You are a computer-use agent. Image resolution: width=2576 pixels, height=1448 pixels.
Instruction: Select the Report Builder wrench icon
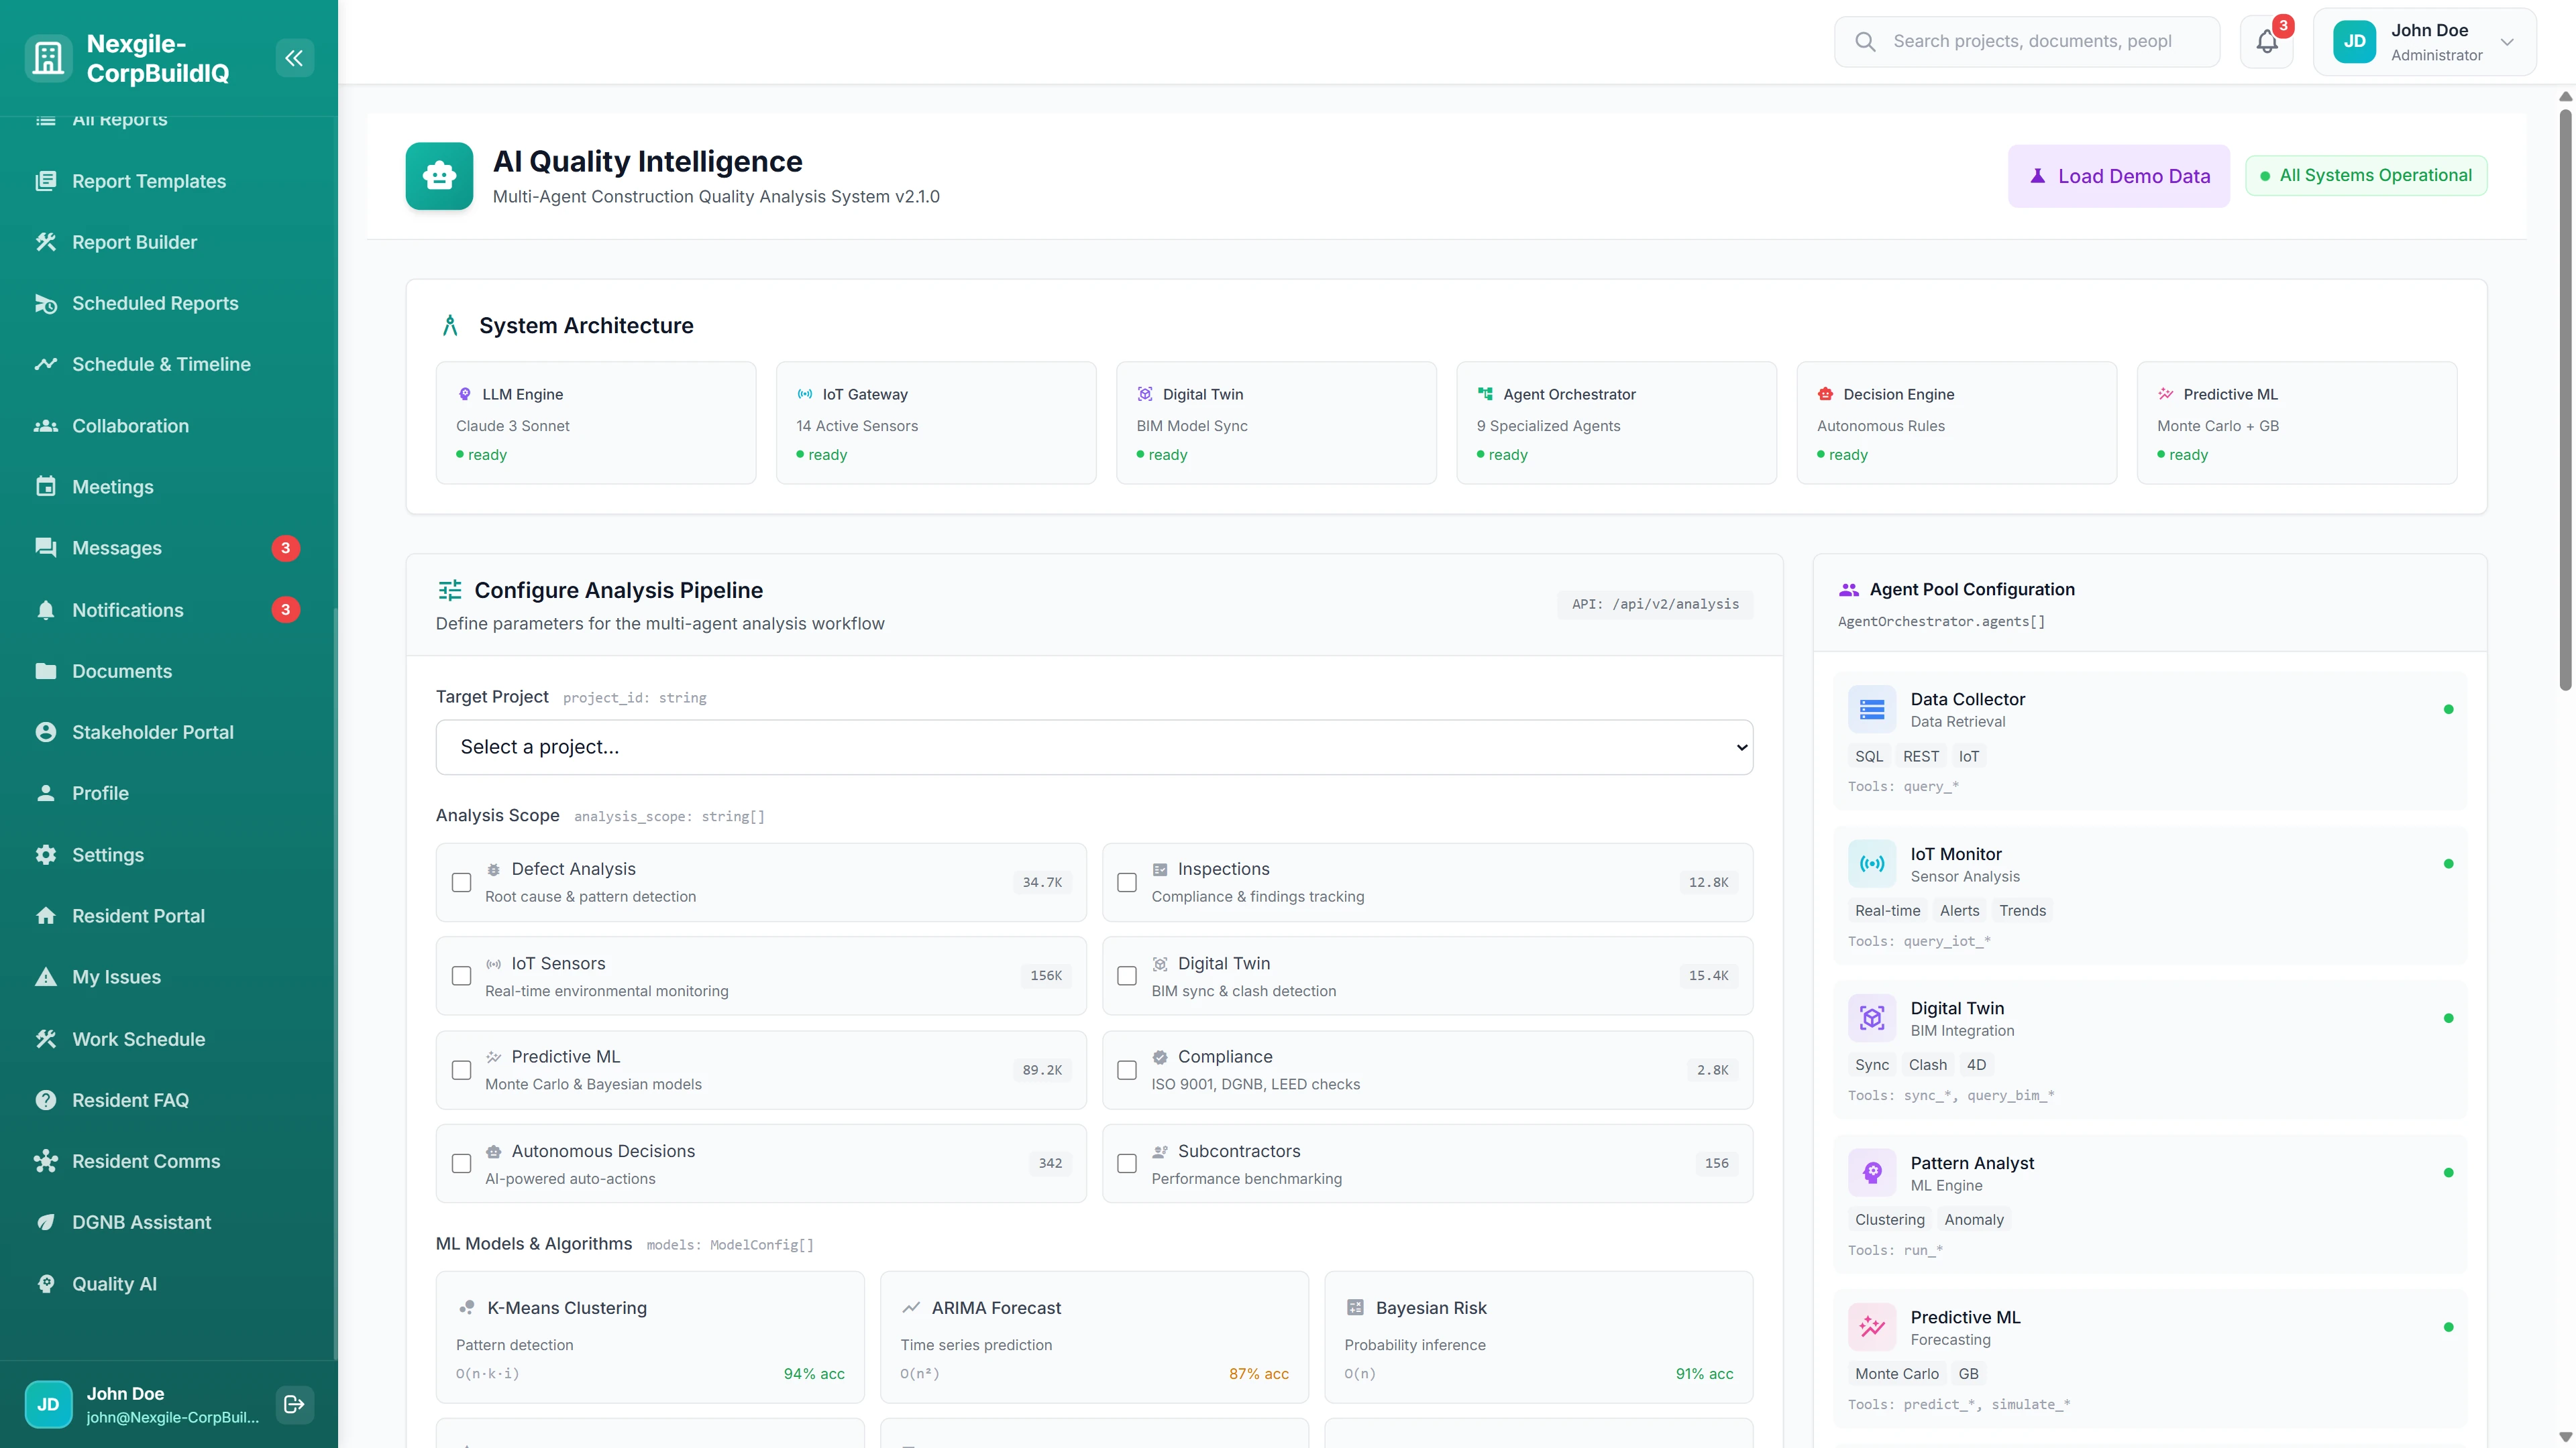[x=46, y=242]
